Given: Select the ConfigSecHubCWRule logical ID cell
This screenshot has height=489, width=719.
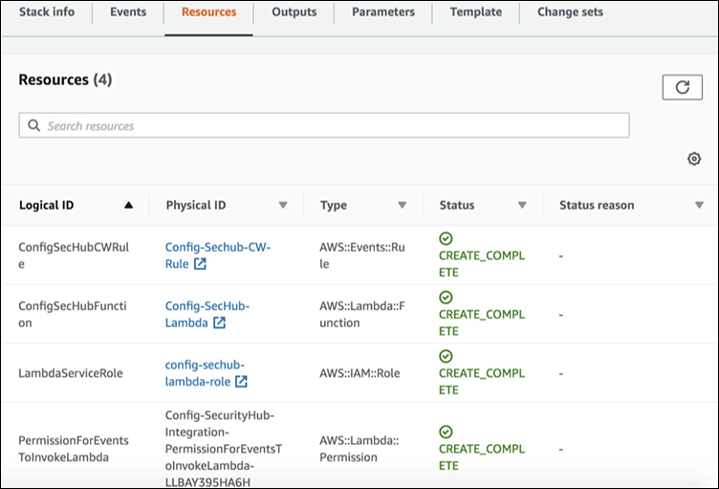Looking at the screenshot, I should (x=74, y=256).
